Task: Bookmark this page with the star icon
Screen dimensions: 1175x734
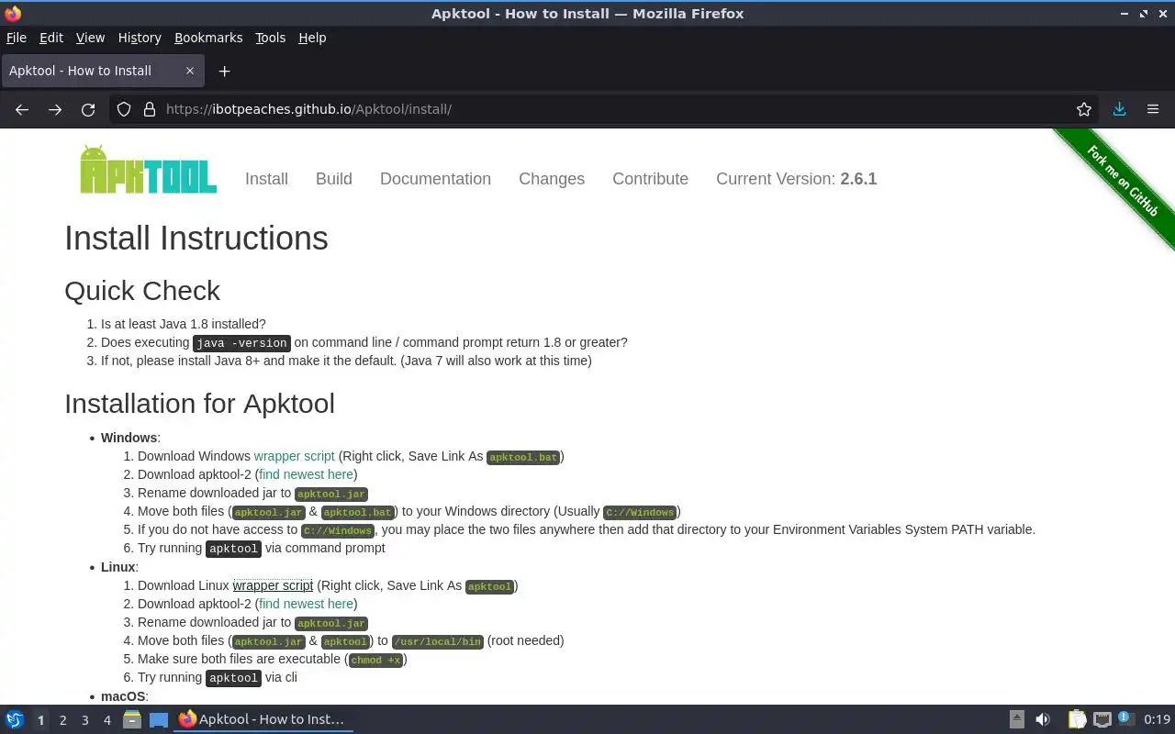Action: pyautogui.click(x=1084, y=109)
